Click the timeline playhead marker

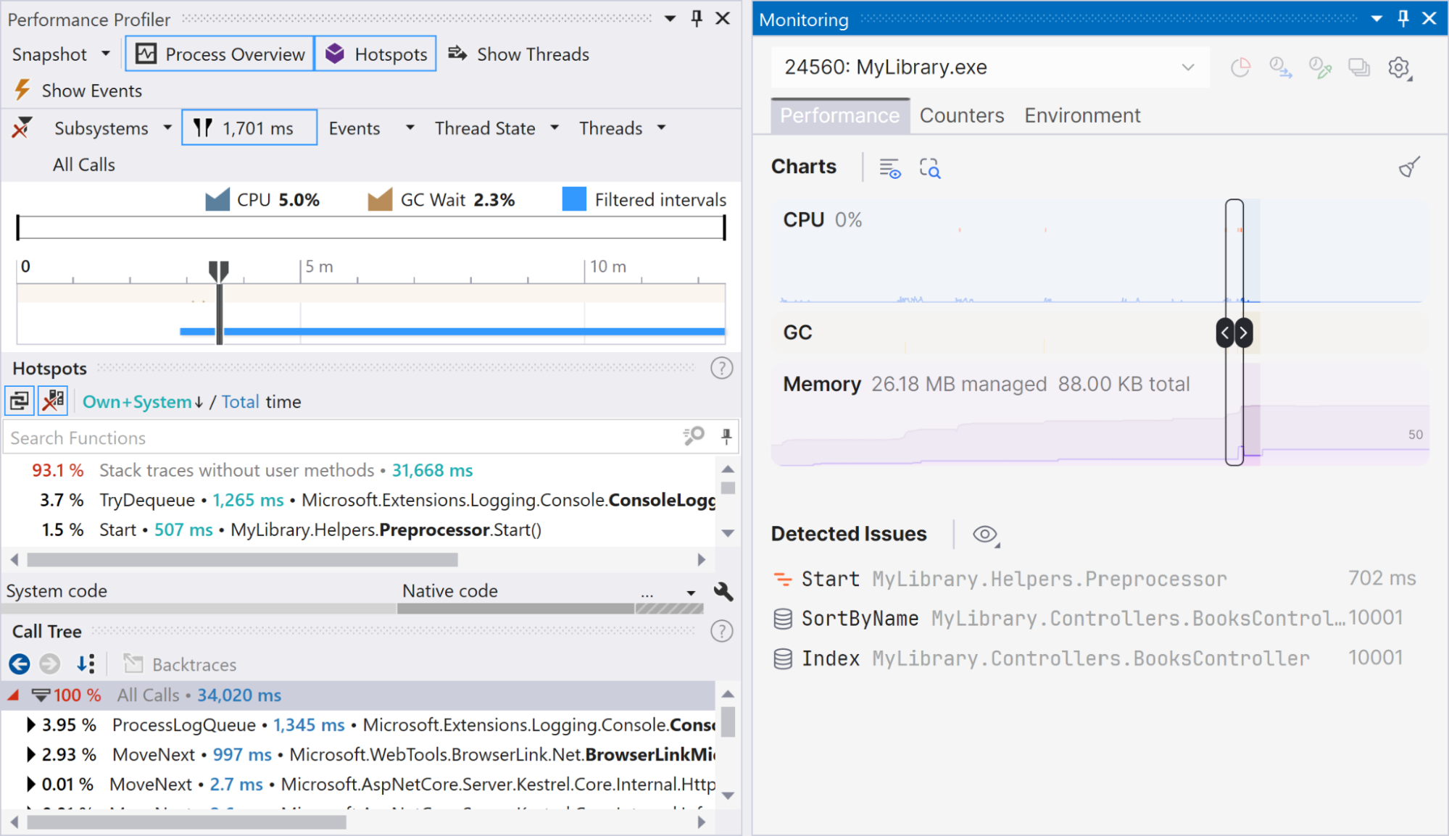(x=218, y=271)
